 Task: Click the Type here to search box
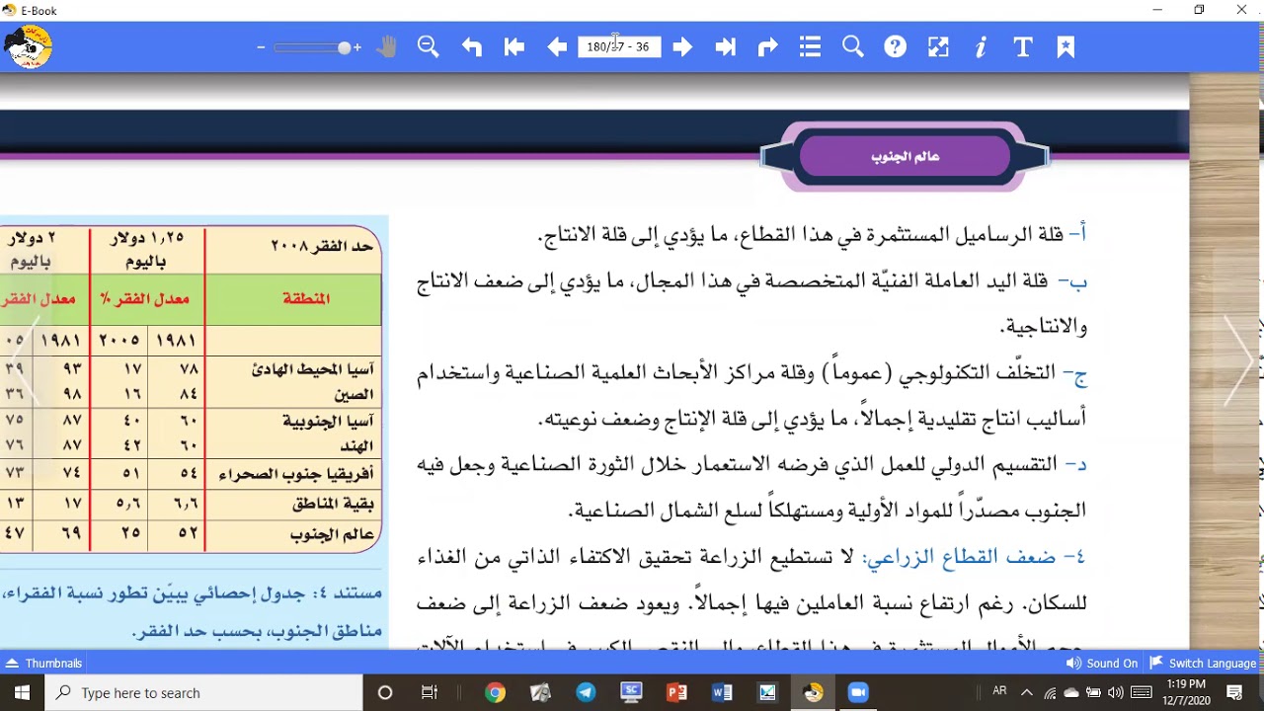204,692
